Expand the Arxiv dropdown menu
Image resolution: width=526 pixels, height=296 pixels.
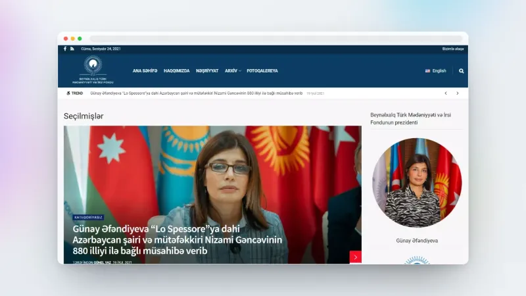pyautogui.click(x=233, y=71)
